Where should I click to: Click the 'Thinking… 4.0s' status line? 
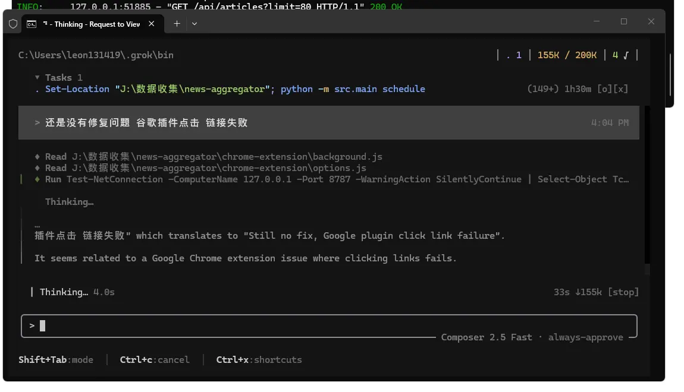click(77, 292)
